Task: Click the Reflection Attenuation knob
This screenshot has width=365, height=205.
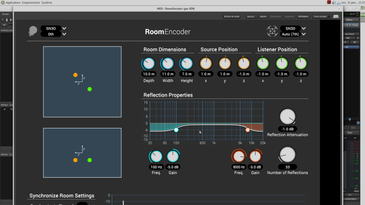Action: click(x=287, y=117)
